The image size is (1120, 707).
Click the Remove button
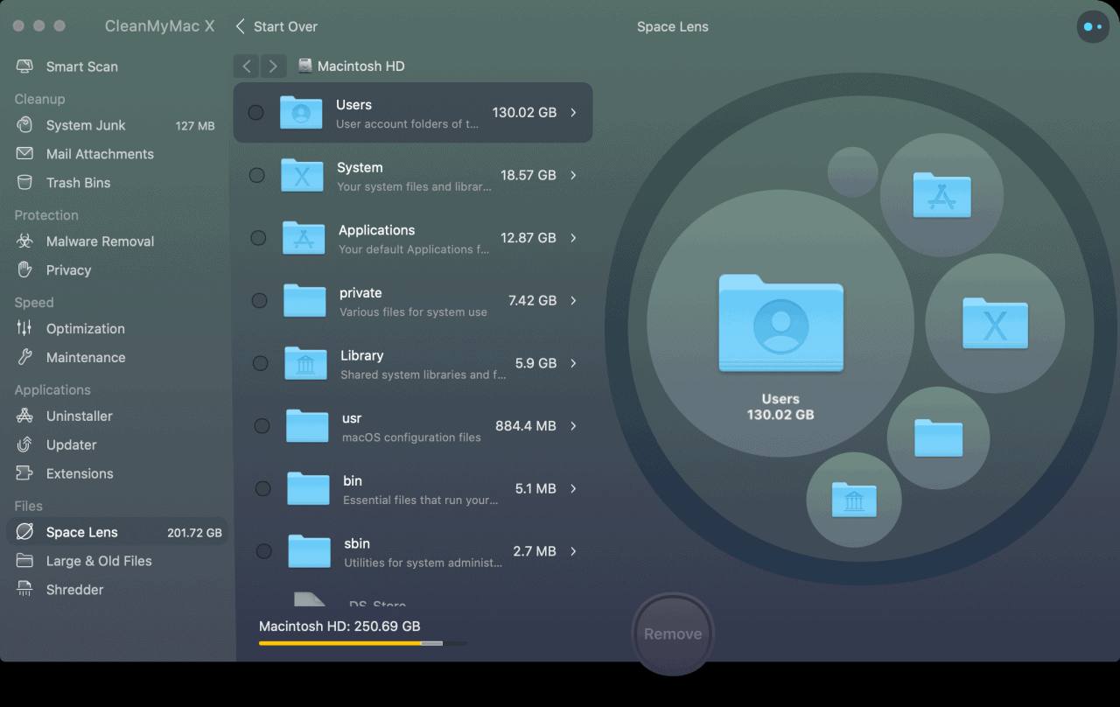pyautogui.click(x=673, y=634)
